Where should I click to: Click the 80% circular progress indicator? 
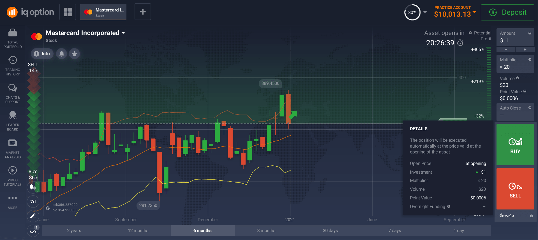point(412,12)
